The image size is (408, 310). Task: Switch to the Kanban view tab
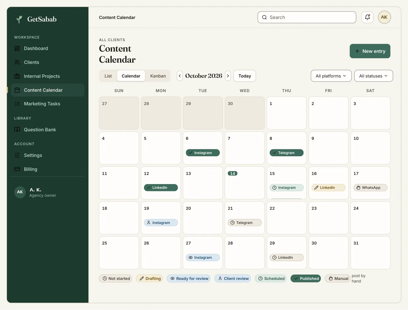[158, 76]
